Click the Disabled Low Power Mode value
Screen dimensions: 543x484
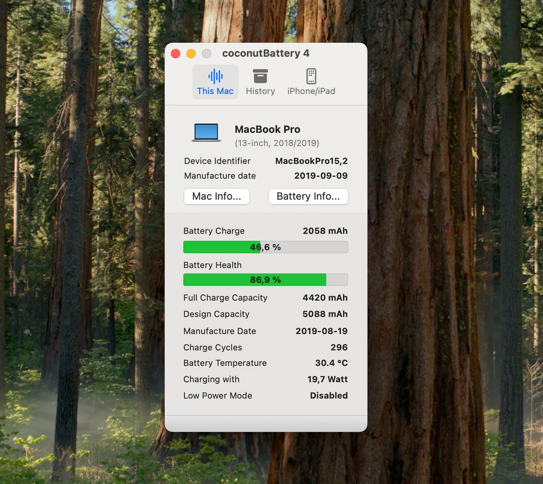click(329, 395)
